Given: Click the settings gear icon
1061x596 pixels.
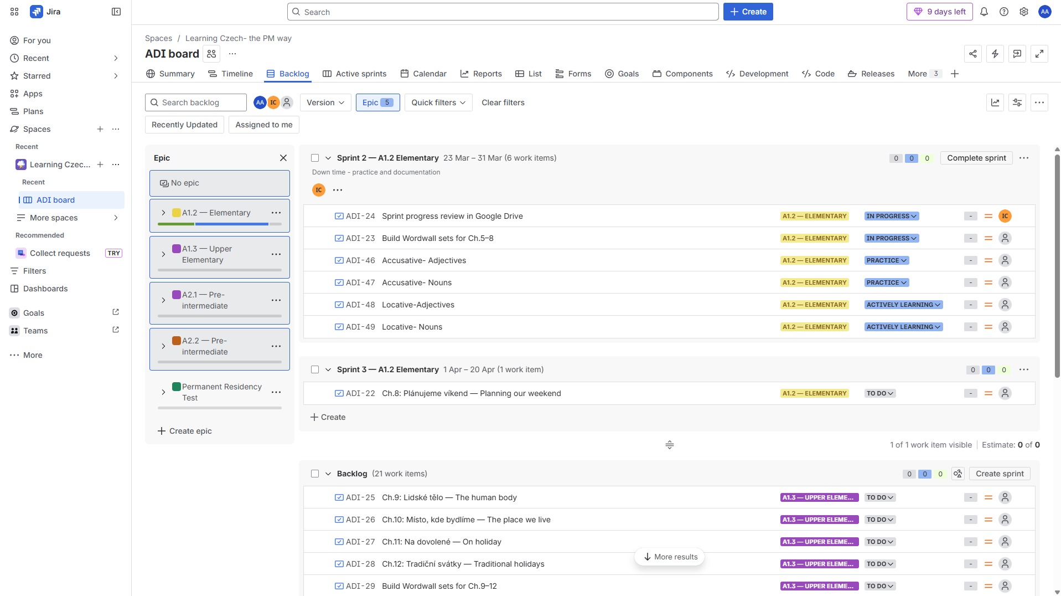Looking at the screenshot, I should click(1023, 12).
